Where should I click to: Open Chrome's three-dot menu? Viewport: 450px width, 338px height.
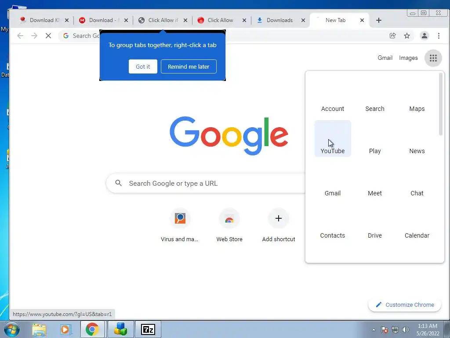coord(439,36)
